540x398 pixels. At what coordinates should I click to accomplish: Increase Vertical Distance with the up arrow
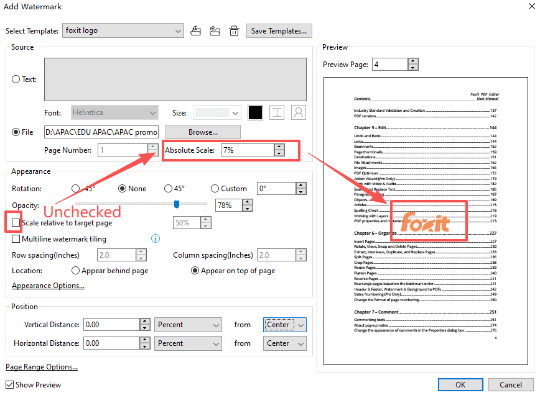click(145, 322)
